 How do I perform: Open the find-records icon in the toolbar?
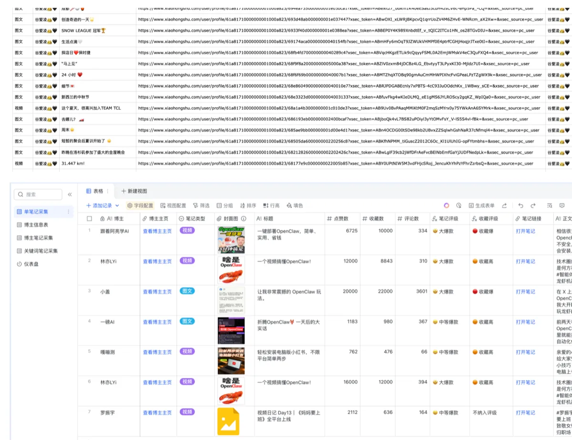(550, 206)
